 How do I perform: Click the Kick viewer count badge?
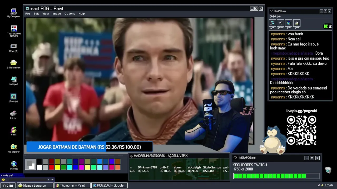click(x=328, y=26)
